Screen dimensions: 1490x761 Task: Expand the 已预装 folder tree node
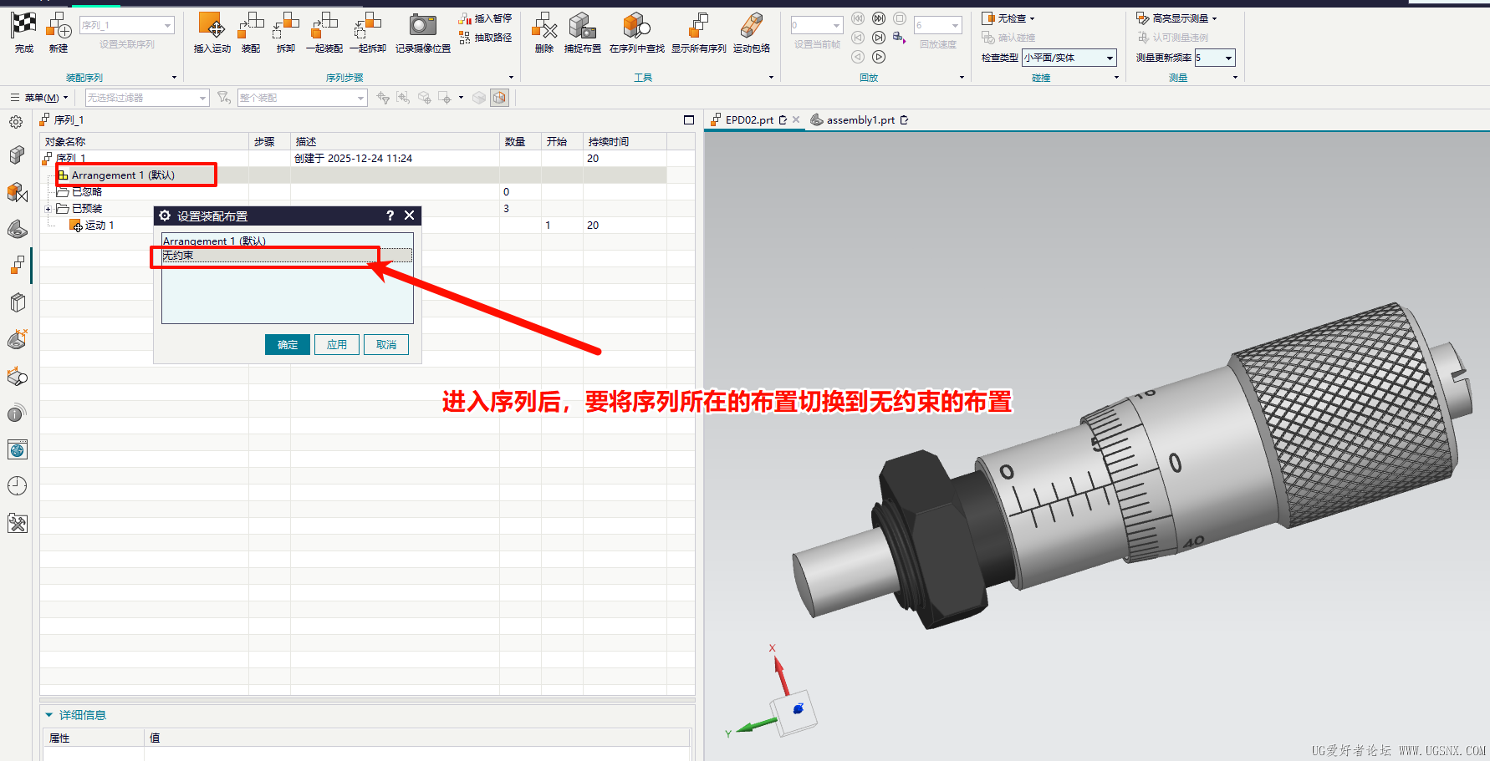(x=48, y=209)
